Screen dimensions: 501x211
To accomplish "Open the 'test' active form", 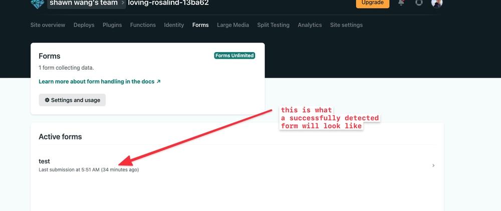I will 236,165.
